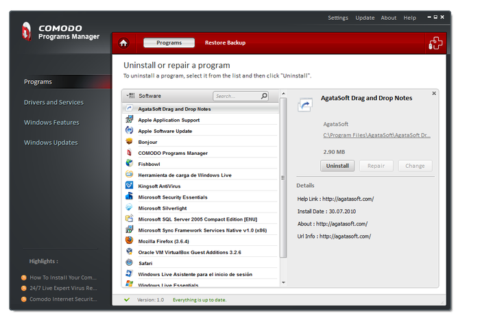Click the program list scrollbar thumb
Screen dimensions: 480x335
click(x=283, y=177)
